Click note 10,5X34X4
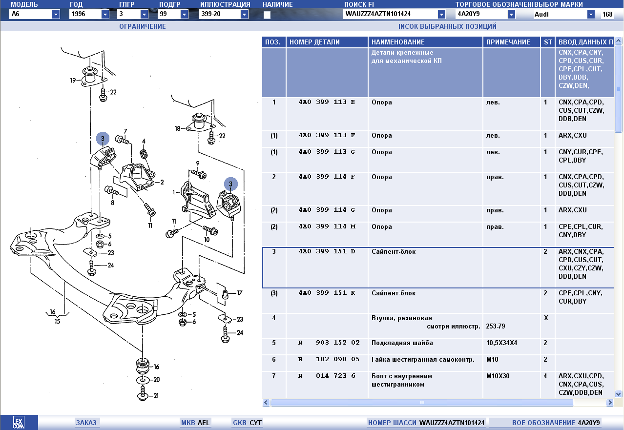This screenshot has width=624, height=430. pyautogui.click(x=501, y=343)
